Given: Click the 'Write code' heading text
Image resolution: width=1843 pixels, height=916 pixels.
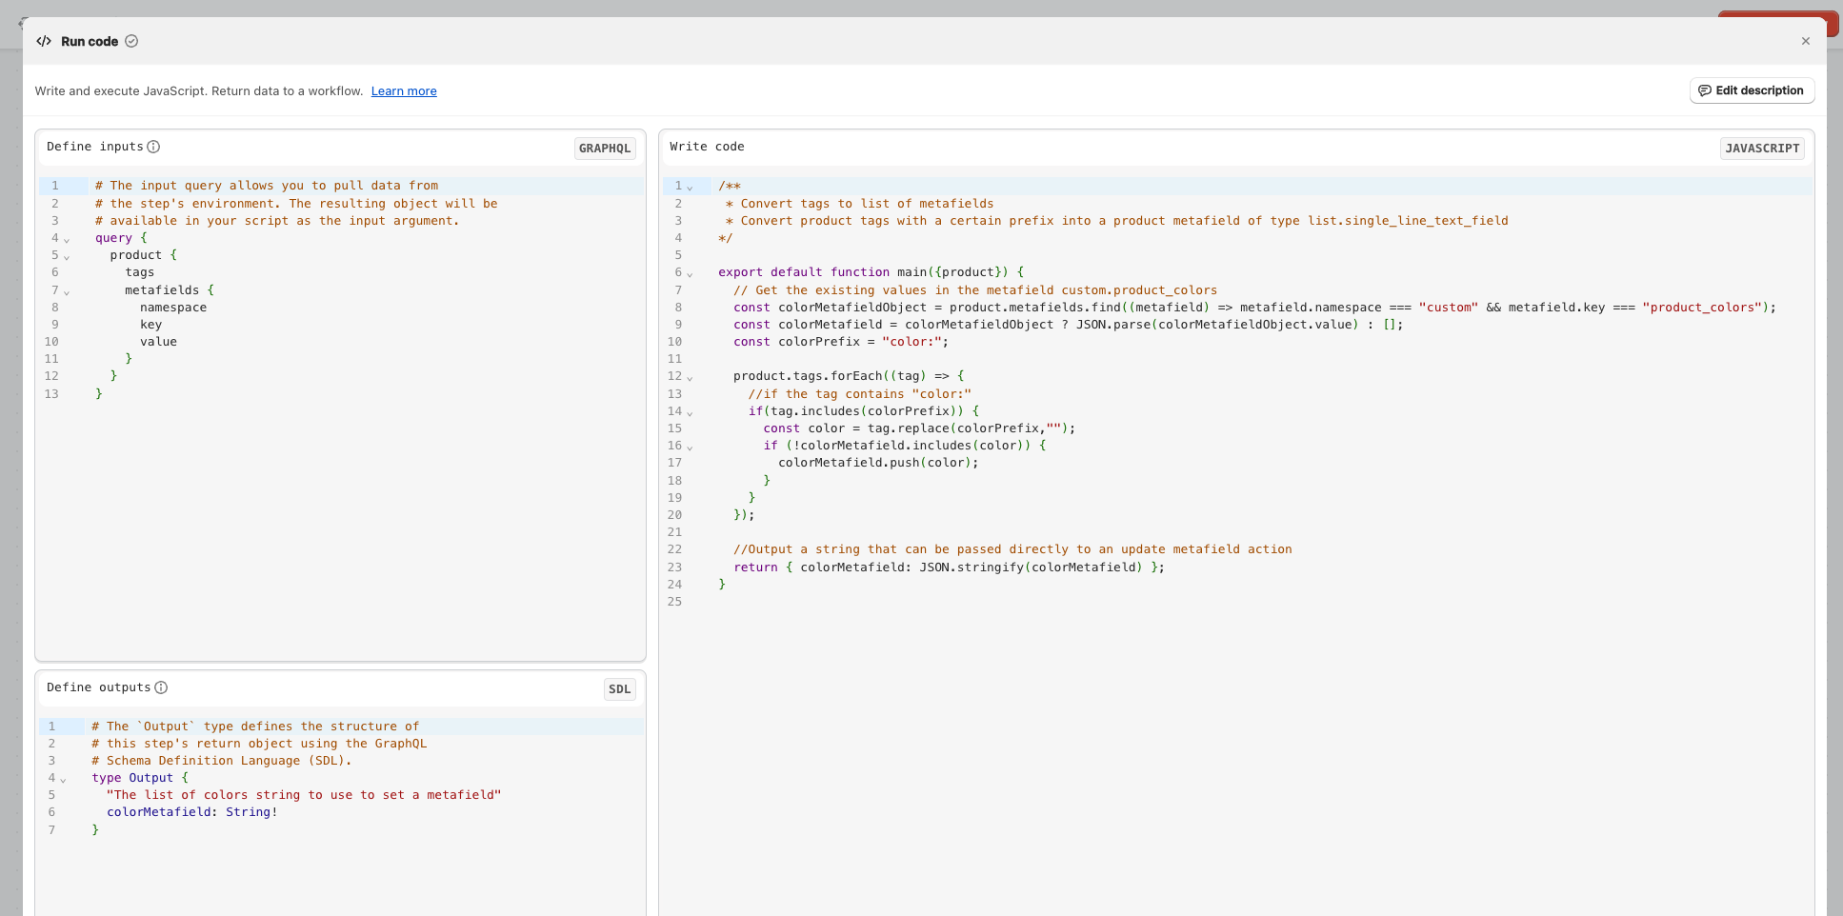Looking at the screenshot, I should [x=707, y=147].
